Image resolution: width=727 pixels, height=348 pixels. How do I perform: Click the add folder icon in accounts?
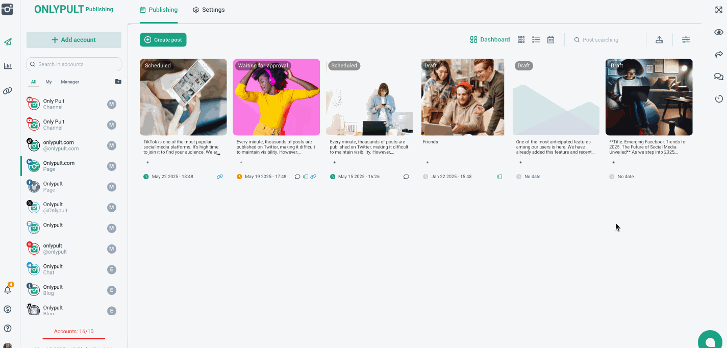[x=118, y=82]
